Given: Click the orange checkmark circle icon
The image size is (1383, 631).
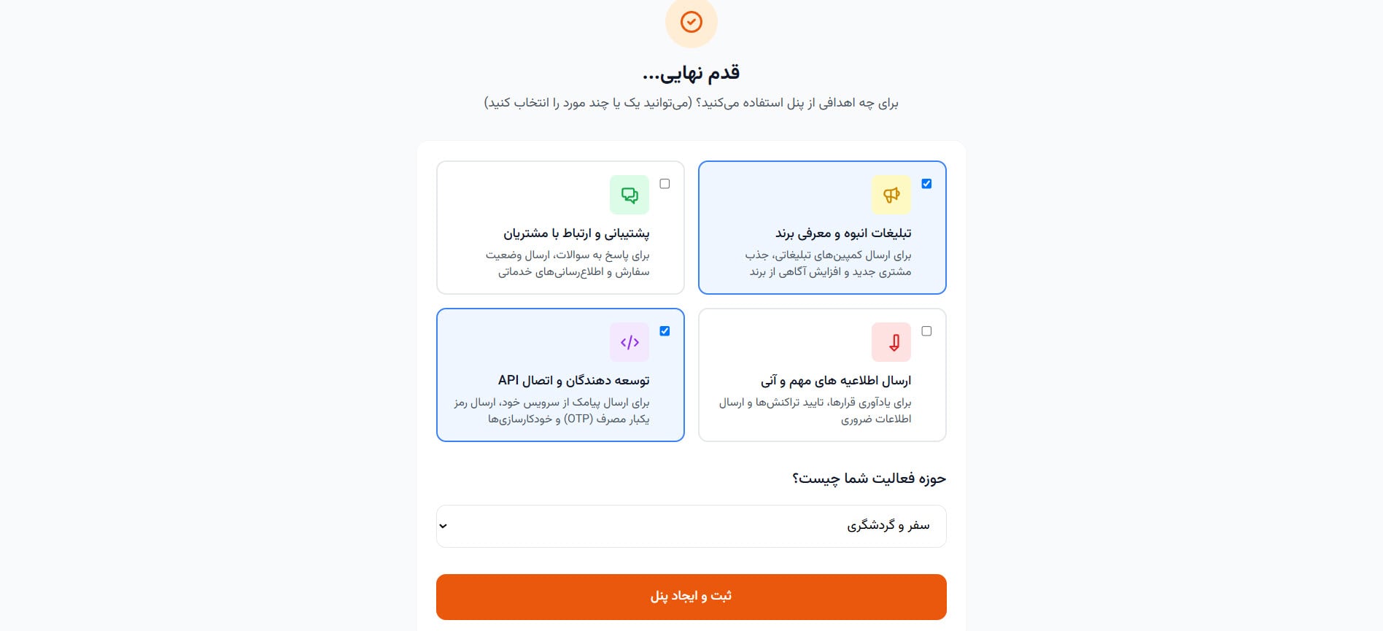Looking at the screenshot, I should click(x=691, y=22).
